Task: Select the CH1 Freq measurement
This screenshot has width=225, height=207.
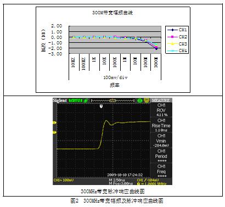Action: pyautogui.click(x=161, y=171)
